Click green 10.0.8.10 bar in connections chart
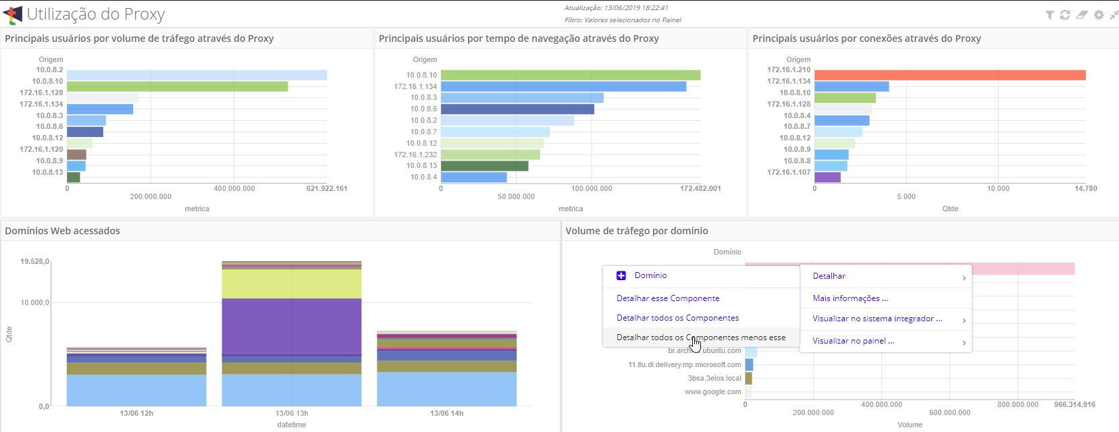The height and width of the screenshot is (432, 1119). tap(845, 98)
